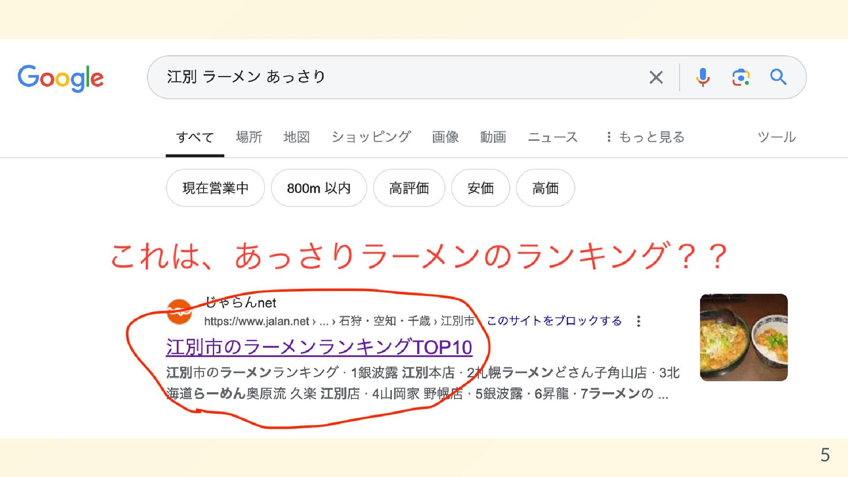Click the result snippet starting 江別市のラーメンランキング
The width and height of the screenshot is (848, 477).
click(x=423, y=383)
